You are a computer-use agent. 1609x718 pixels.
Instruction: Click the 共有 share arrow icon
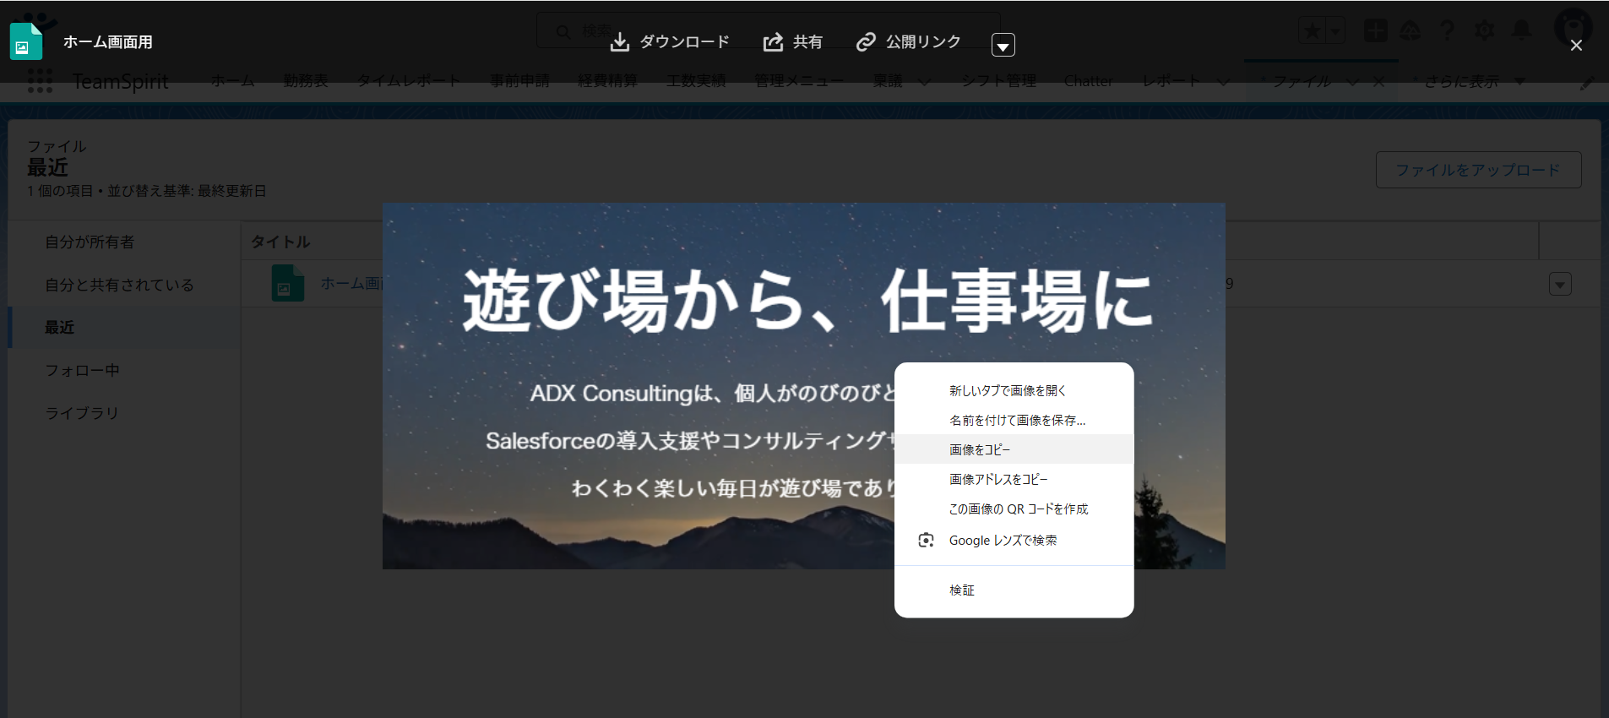[x=773, y=42]
